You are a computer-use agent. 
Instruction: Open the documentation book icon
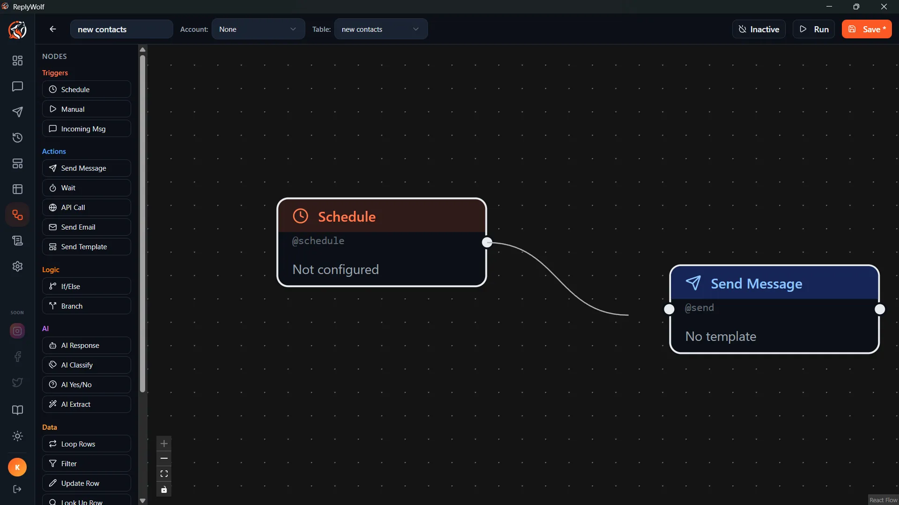tap(17, 410)
